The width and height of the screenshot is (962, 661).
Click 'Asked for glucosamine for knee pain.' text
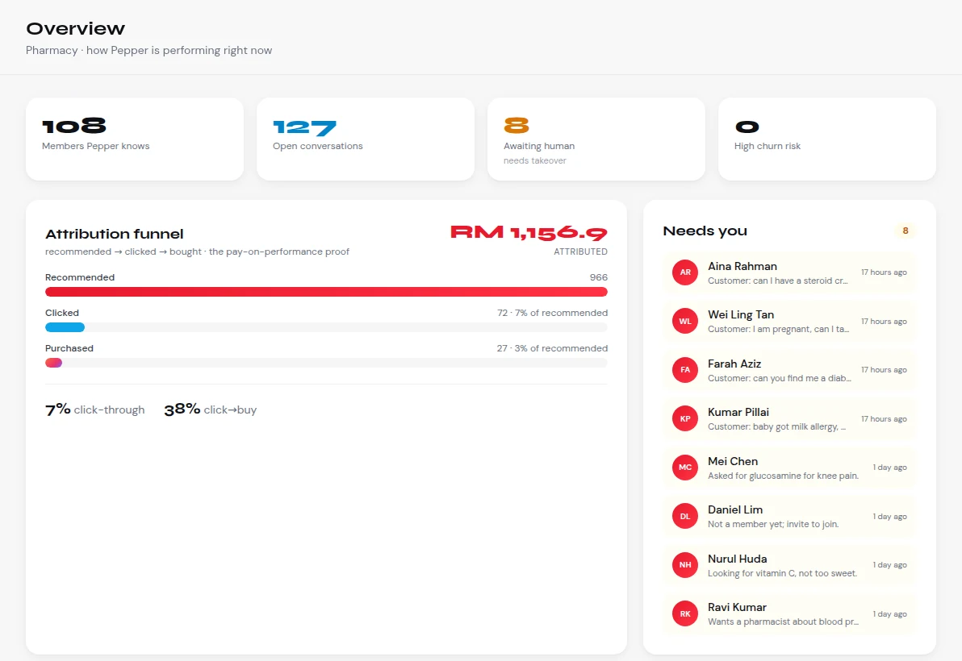click(x=783, y=476)
